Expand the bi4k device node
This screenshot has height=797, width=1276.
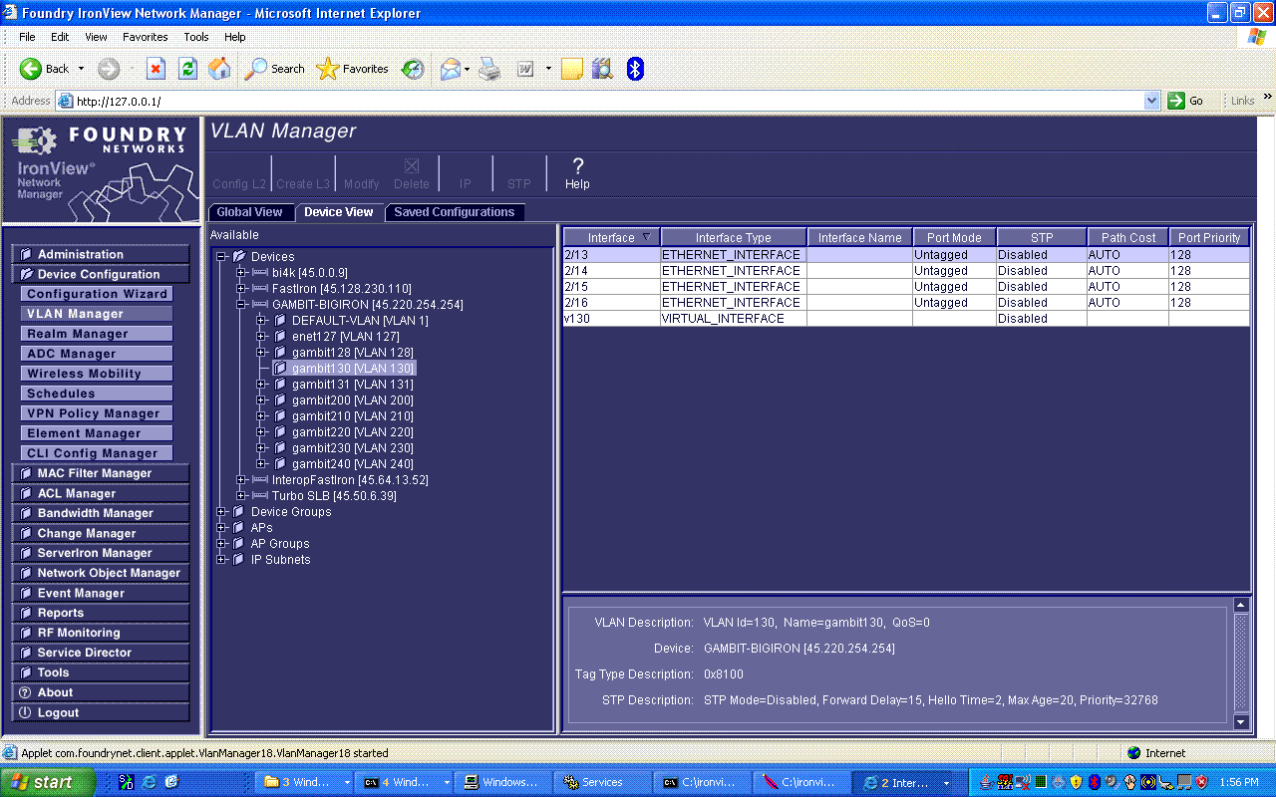241,273
